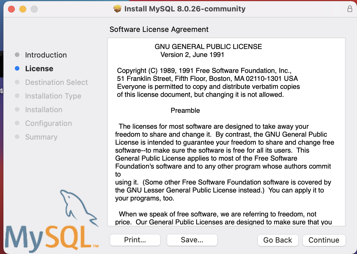
Task: Click the blue bullet beside License
Action: pyautogui.click(x=17, y=68)
